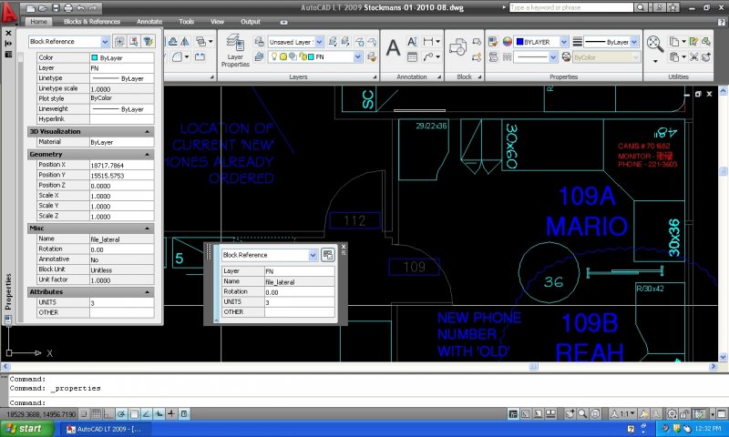Image resolution: width=729 pixels, height=437 pixels.
Task: Open the FN layer dropdown in Layers panel
Action: tap(357, 56)
